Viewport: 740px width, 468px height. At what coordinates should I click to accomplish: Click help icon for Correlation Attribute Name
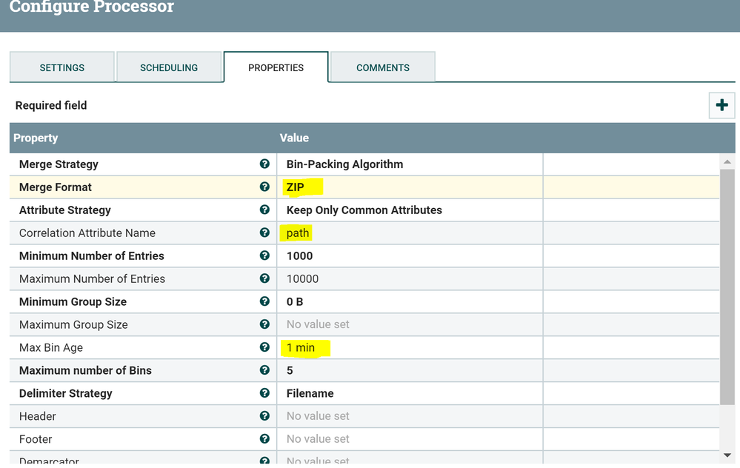(x=264, y=233)
